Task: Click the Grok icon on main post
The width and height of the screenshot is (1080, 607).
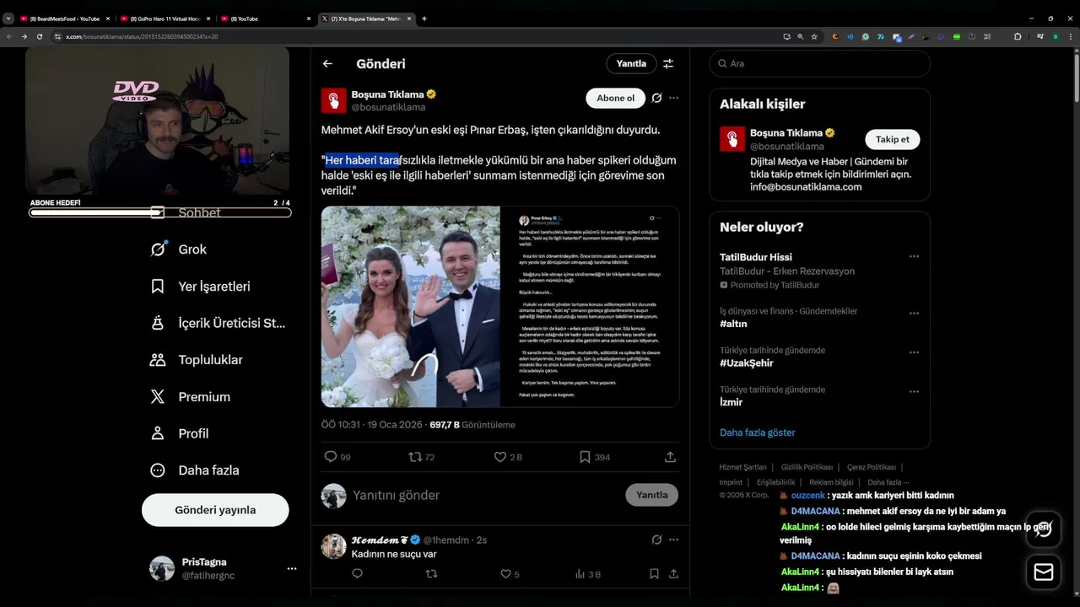Action: pos(656,98)
